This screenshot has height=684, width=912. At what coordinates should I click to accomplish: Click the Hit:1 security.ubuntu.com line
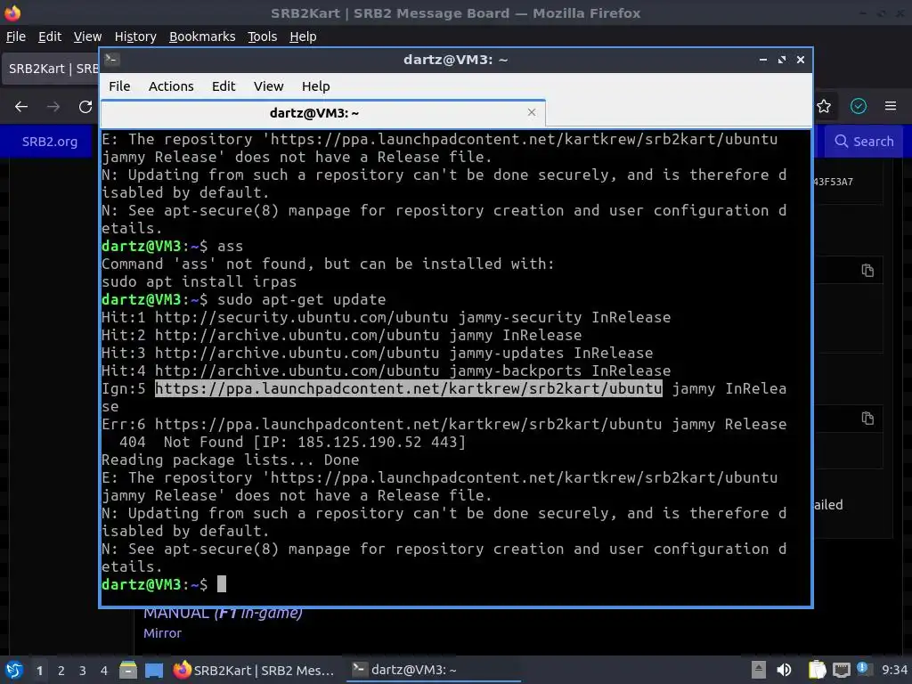click(387, 318)
